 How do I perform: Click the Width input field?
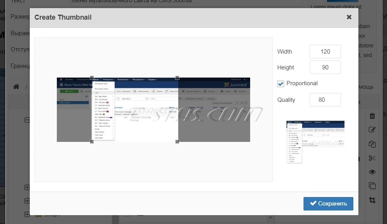[x=325, y=51]
